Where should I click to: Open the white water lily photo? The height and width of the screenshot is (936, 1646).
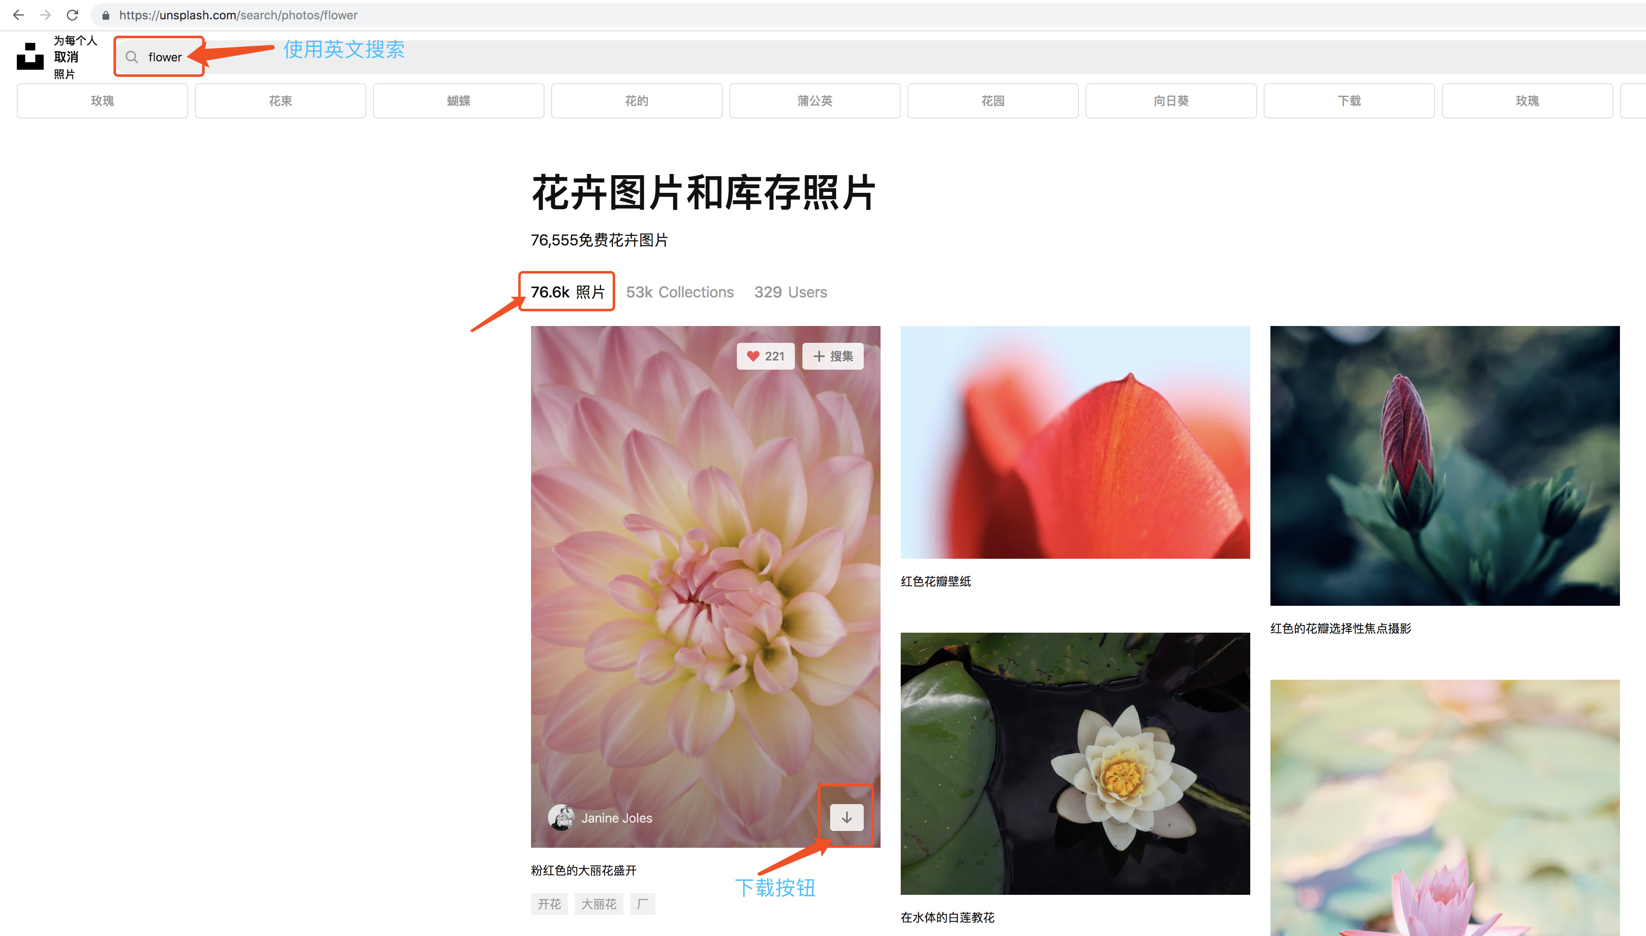click(x=1075, y=763)
